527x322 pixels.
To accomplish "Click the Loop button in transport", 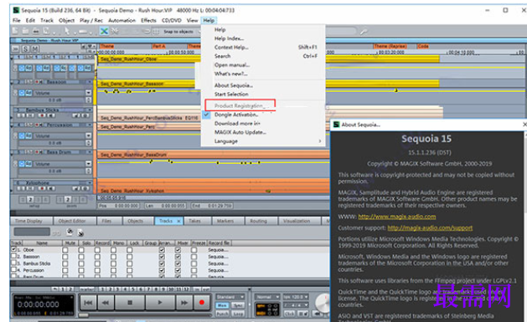I will [x=238, y=314].
